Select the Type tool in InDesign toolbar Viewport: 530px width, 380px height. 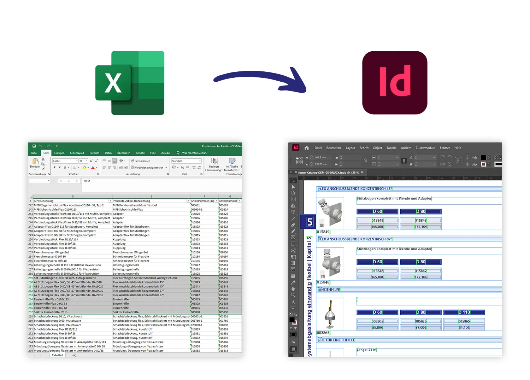point(293,212)
